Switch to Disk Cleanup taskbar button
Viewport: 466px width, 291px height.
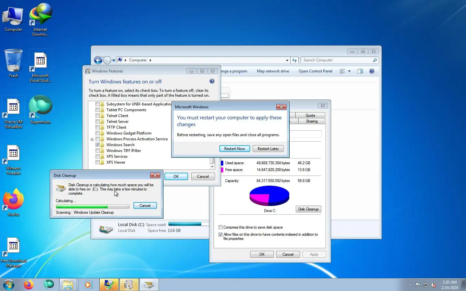149,285
